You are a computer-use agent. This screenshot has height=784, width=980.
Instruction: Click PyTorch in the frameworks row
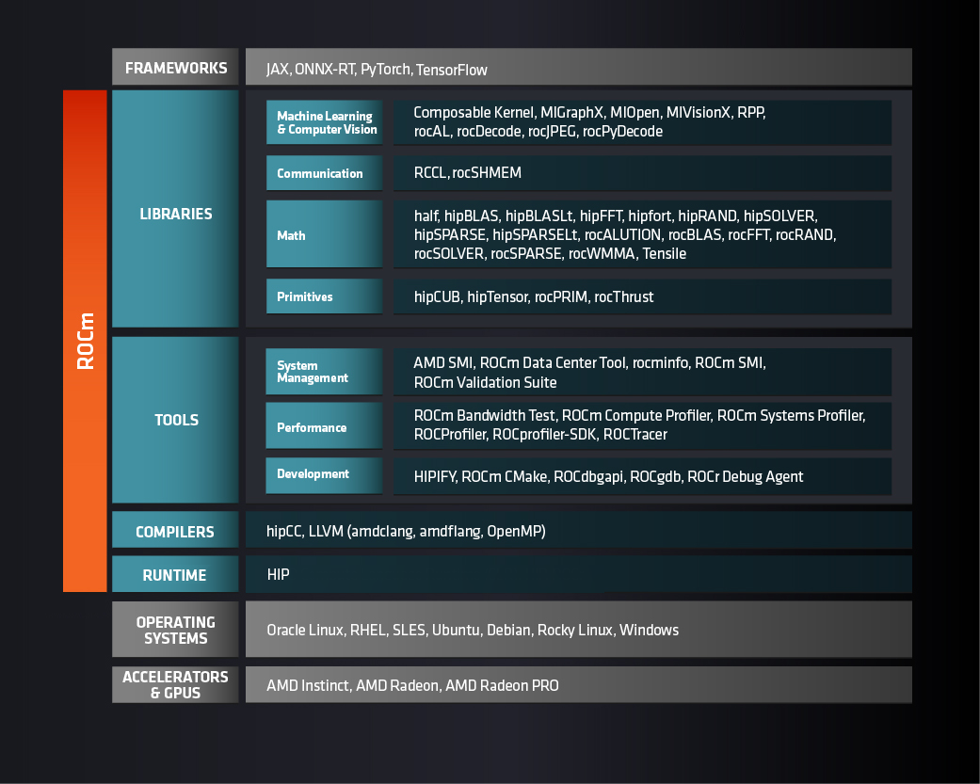[385, 70]
